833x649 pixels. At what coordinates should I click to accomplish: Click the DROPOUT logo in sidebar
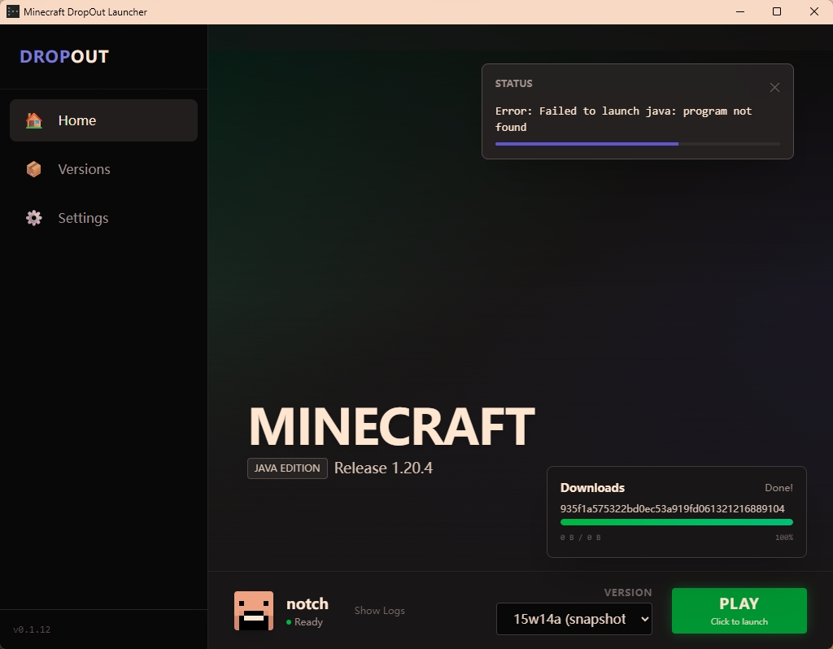(x=64, y=56)
